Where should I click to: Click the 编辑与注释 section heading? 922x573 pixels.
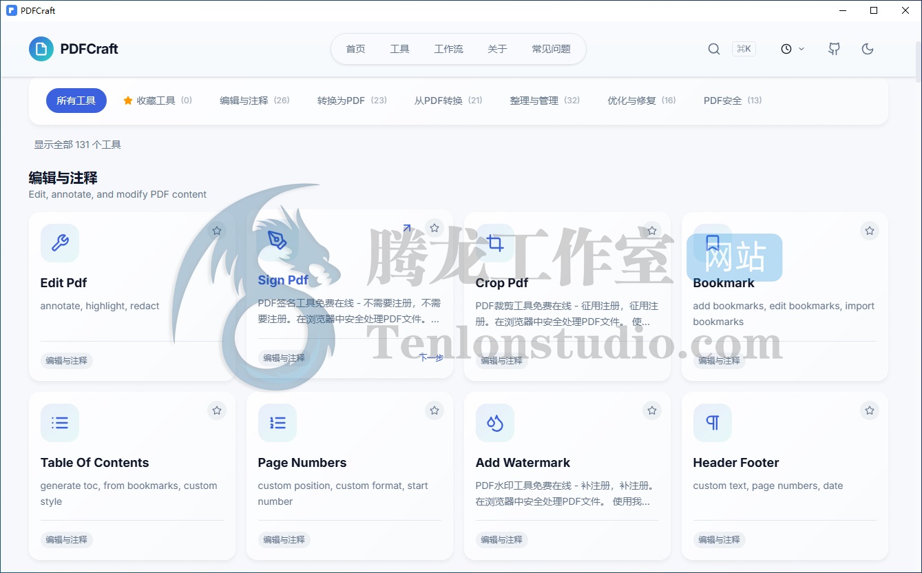63,178
